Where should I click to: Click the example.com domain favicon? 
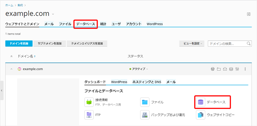click(20, 69)
